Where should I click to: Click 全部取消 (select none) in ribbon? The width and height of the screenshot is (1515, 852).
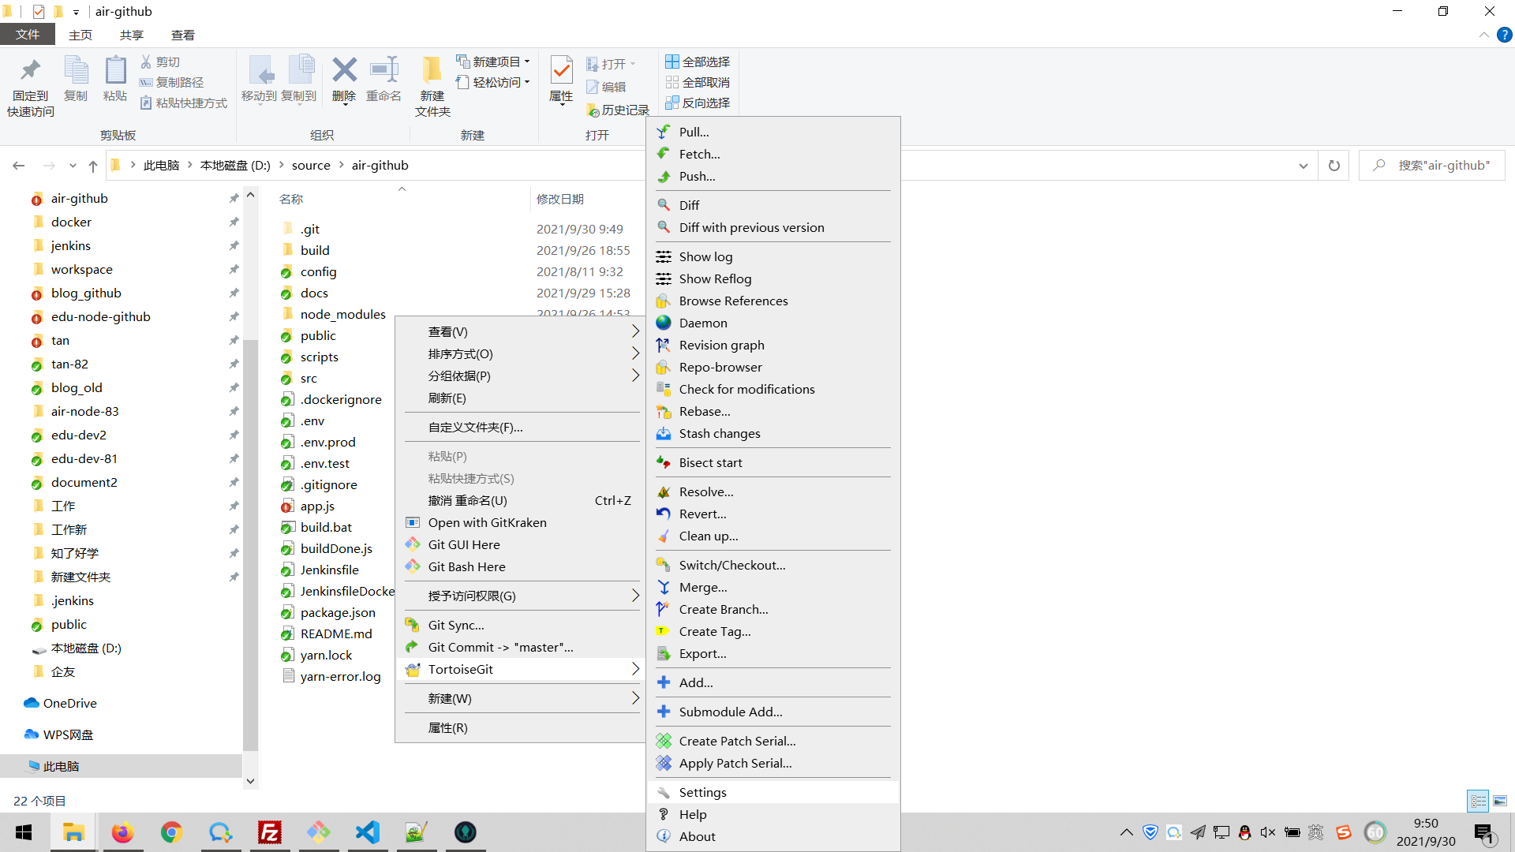[x=698, y=82]
